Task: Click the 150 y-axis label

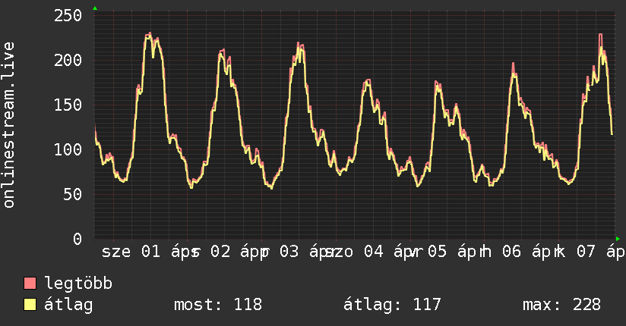Action: [x=68, y=105]
